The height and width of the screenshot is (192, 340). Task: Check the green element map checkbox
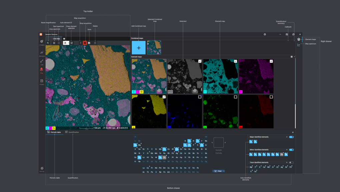pos(235,97)
